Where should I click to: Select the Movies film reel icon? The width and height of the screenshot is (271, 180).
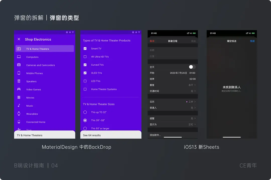coord(19,98)
